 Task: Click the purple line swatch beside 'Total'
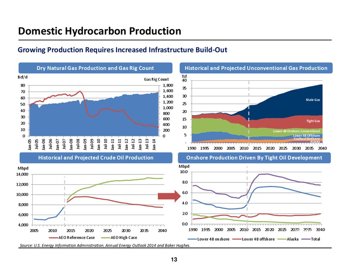306,239
